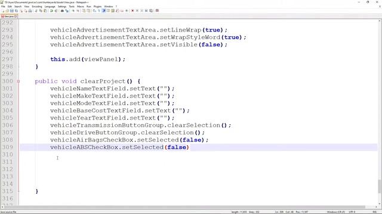Open the View menu

[x=26, y=7]
